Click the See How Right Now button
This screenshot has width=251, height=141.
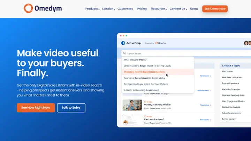(x=36, y=108)
